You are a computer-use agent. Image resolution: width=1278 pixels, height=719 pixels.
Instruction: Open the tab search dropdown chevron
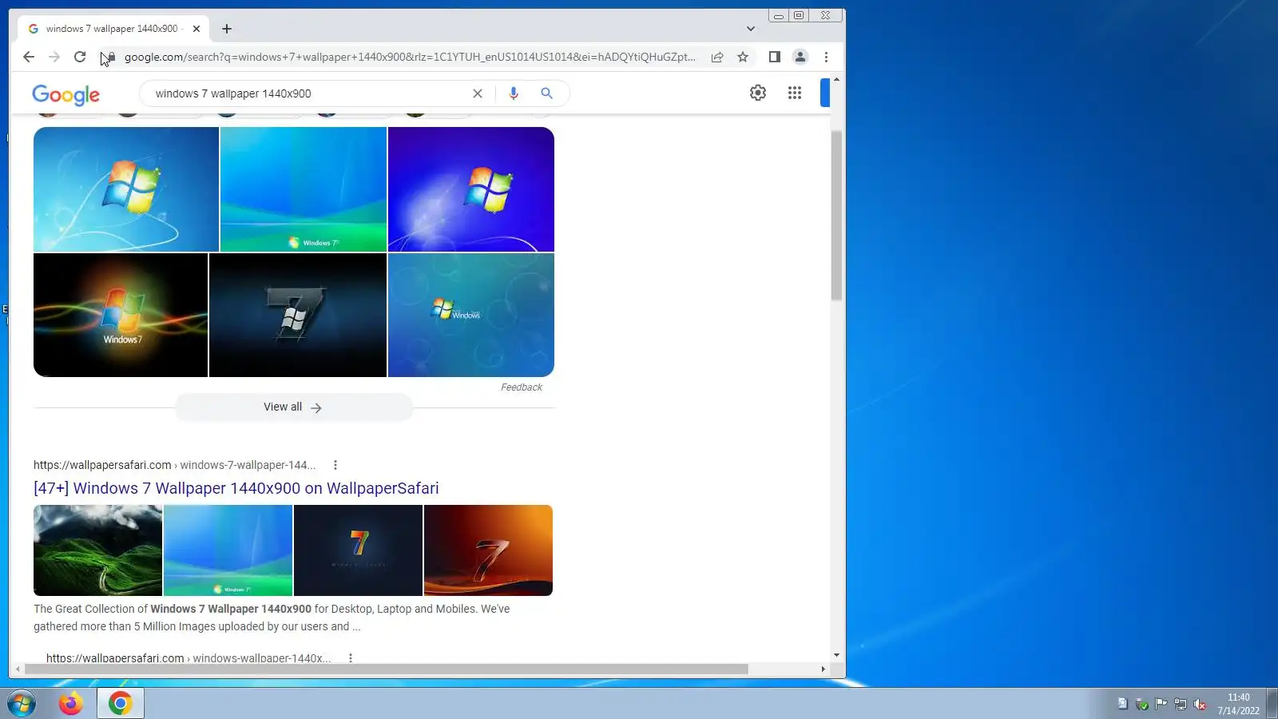[x=751, y=29]
